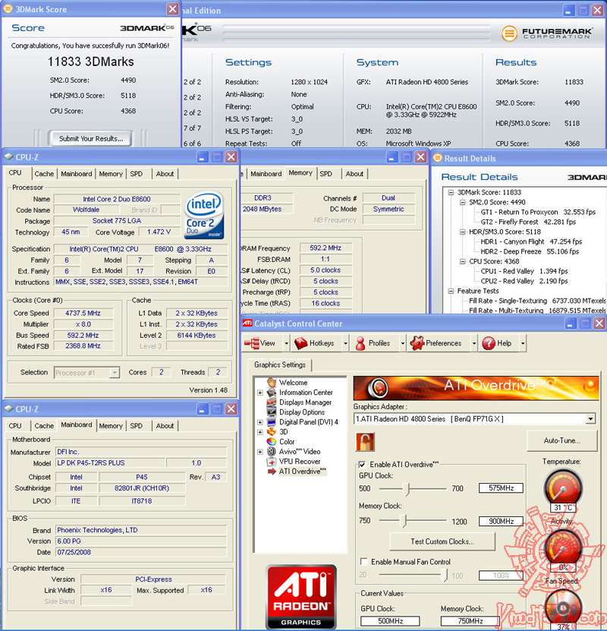Check Enable Manual Fan Control

coord(363,561)
